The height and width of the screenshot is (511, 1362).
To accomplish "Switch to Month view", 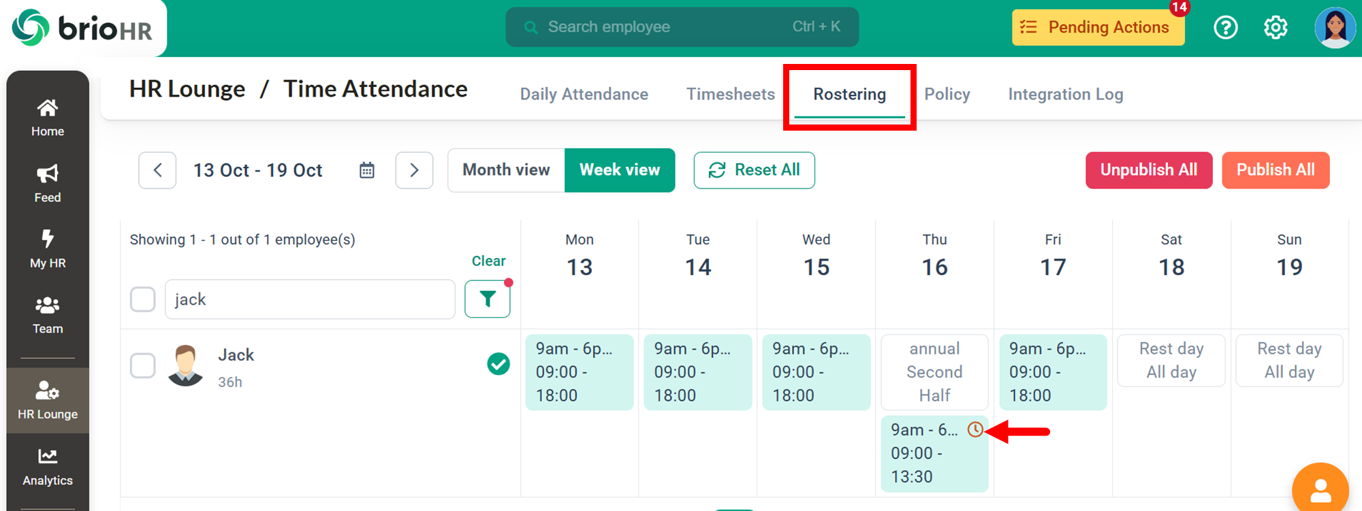I will (x=506, y=170).
